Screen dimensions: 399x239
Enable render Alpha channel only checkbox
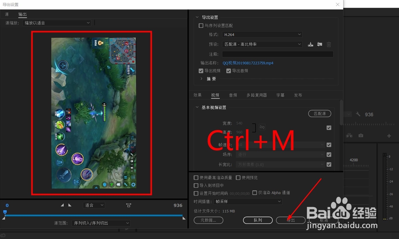pyautogui.click(x=255, y=193)
